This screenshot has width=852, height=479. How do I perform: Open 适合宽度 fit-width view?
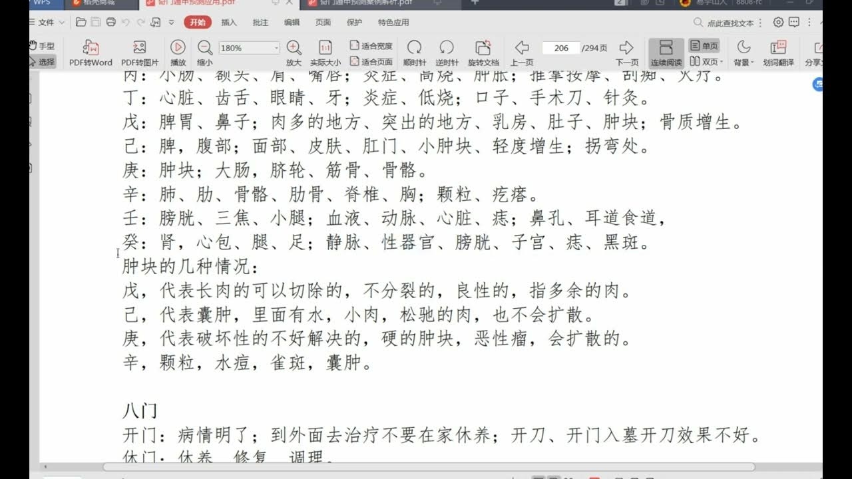click(x=370, y=45)
